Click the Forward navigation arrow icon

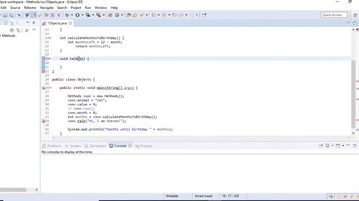192,15
